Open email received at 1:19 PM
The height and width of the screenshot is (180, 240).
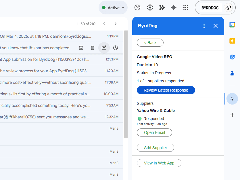pyautogui.click(x=61, y=36)
